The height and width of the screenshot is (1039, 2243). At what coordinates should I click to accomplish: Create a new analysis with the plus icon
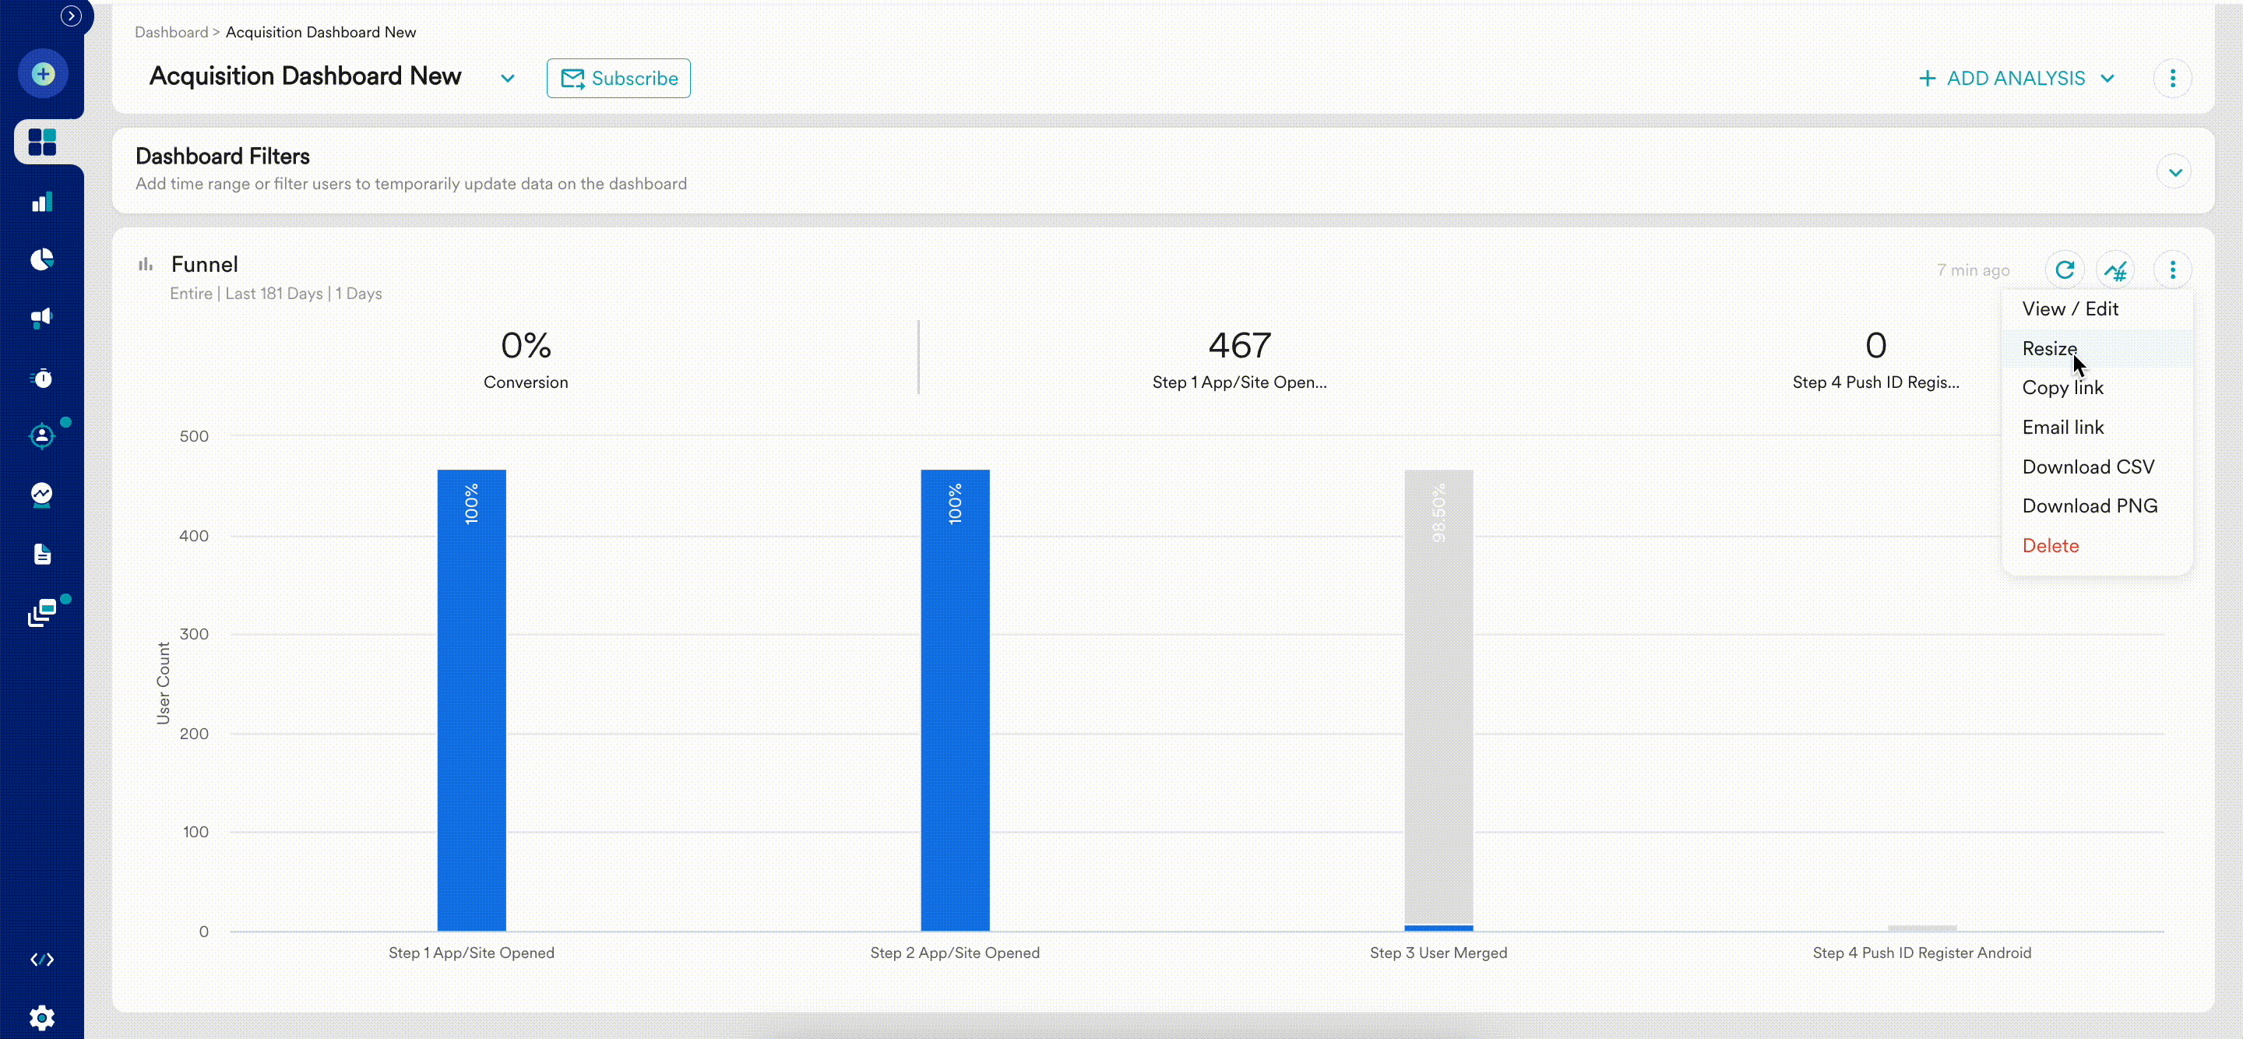[x=42, y=73]
